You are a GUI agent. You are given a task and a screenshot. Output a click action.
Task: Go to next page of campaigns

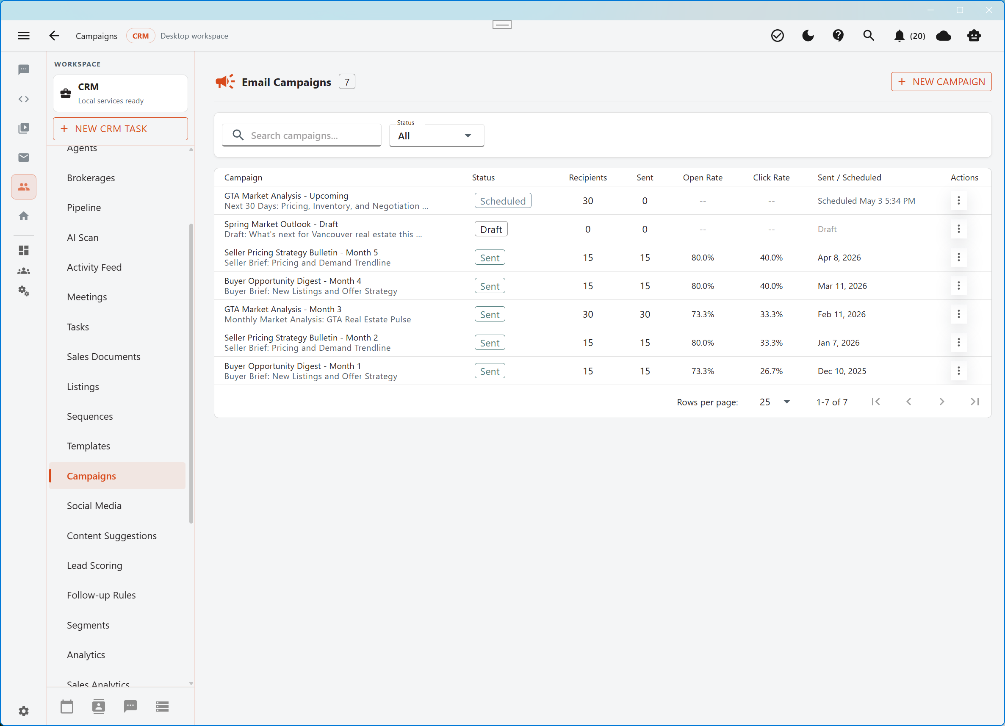pos(941,402)
